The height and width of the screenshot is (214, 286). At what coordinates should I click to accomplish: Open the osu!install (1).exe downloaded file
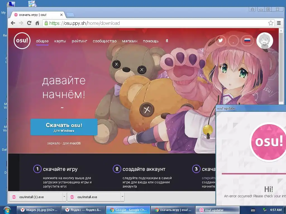[x=36, y=197]
